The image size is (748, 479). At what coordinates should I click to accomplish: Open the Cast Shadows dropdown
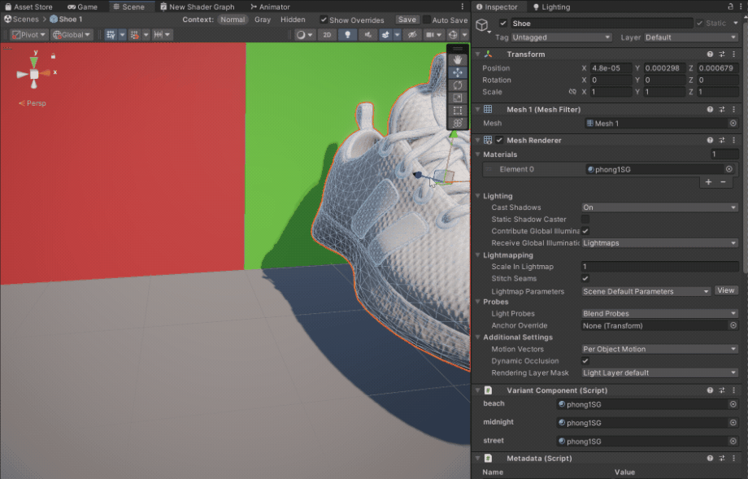[659, 207]
